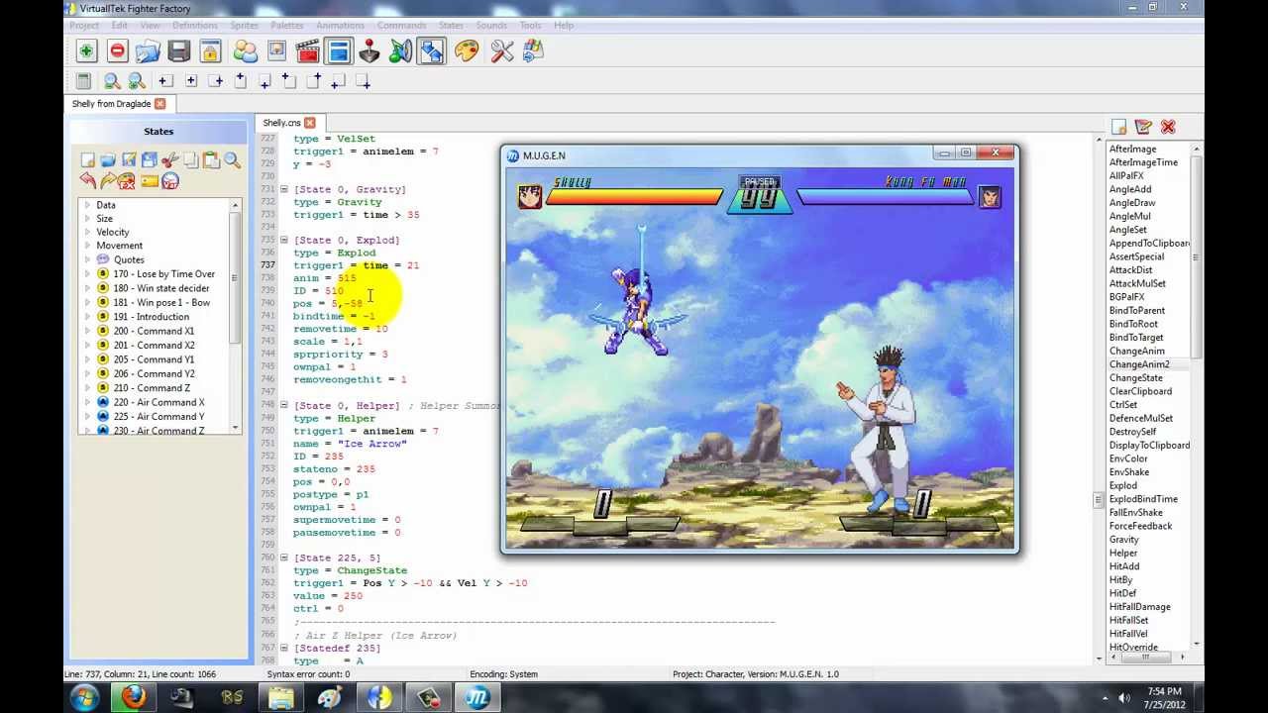Select 191 - Introduction in states tree
This screenshot has width=1268, height=713.
pos(151,317)
